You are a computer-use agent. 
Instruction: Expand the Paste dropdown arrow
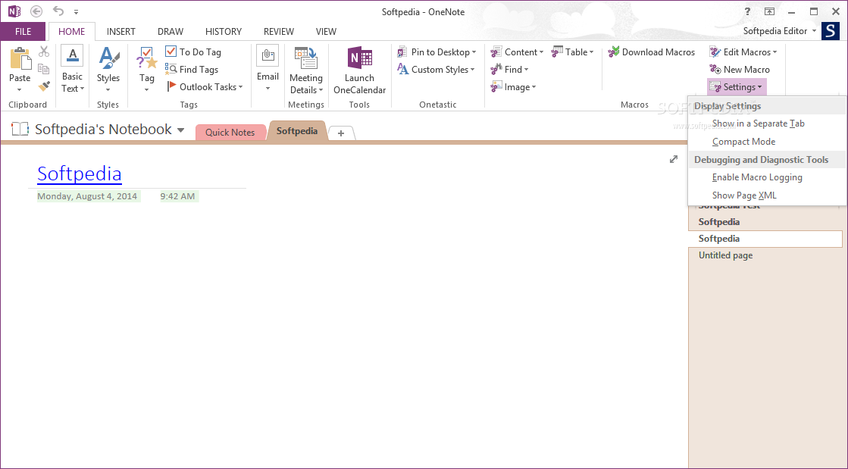pos(20,90)
